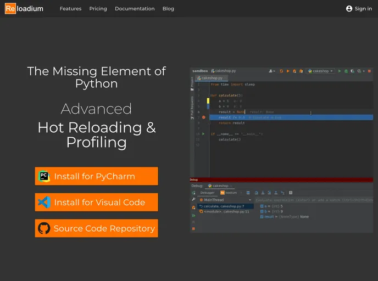Click Stop red square in debug sidebar
This screenshot has width=378, height=281.
[193, 228]
